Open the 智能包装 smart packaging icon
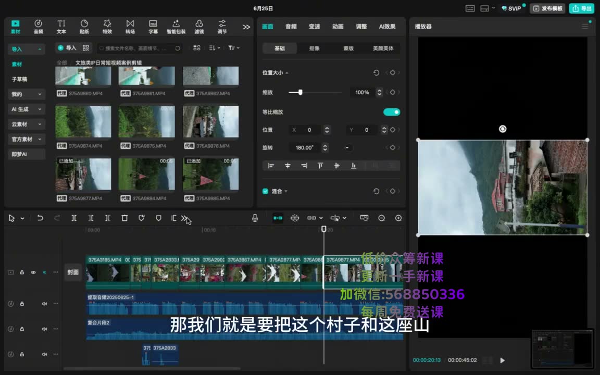 coord(176,27)
